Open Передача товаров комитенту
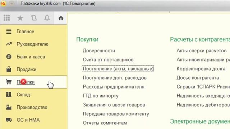 116,114
